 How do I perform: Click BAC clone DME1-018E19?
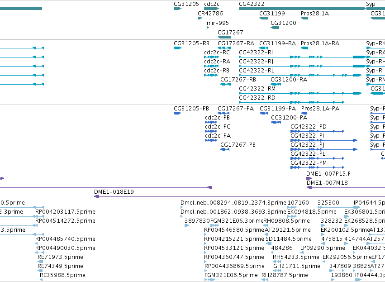point(114,192)
